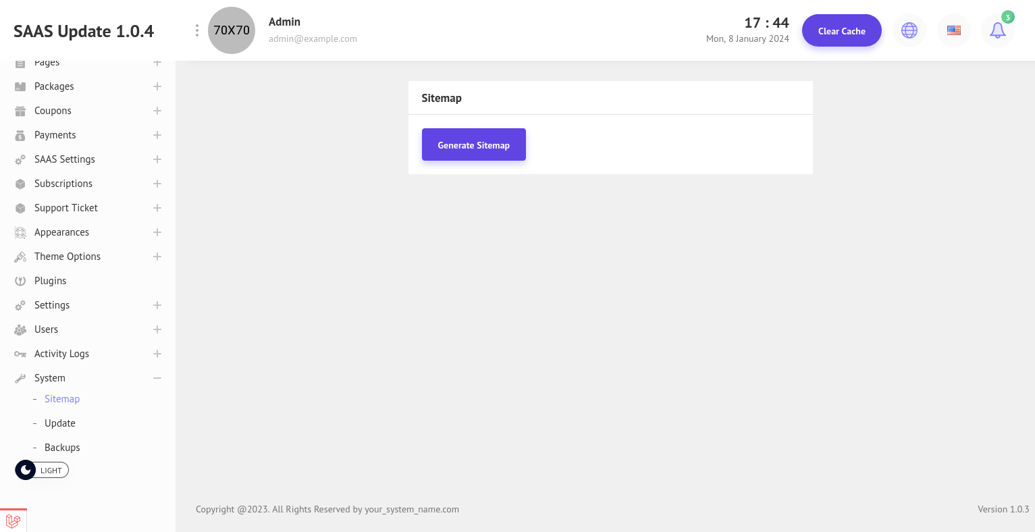Expand the Activity Logs section
Screen dimensions: 1035x532
(x=157, y=354)
